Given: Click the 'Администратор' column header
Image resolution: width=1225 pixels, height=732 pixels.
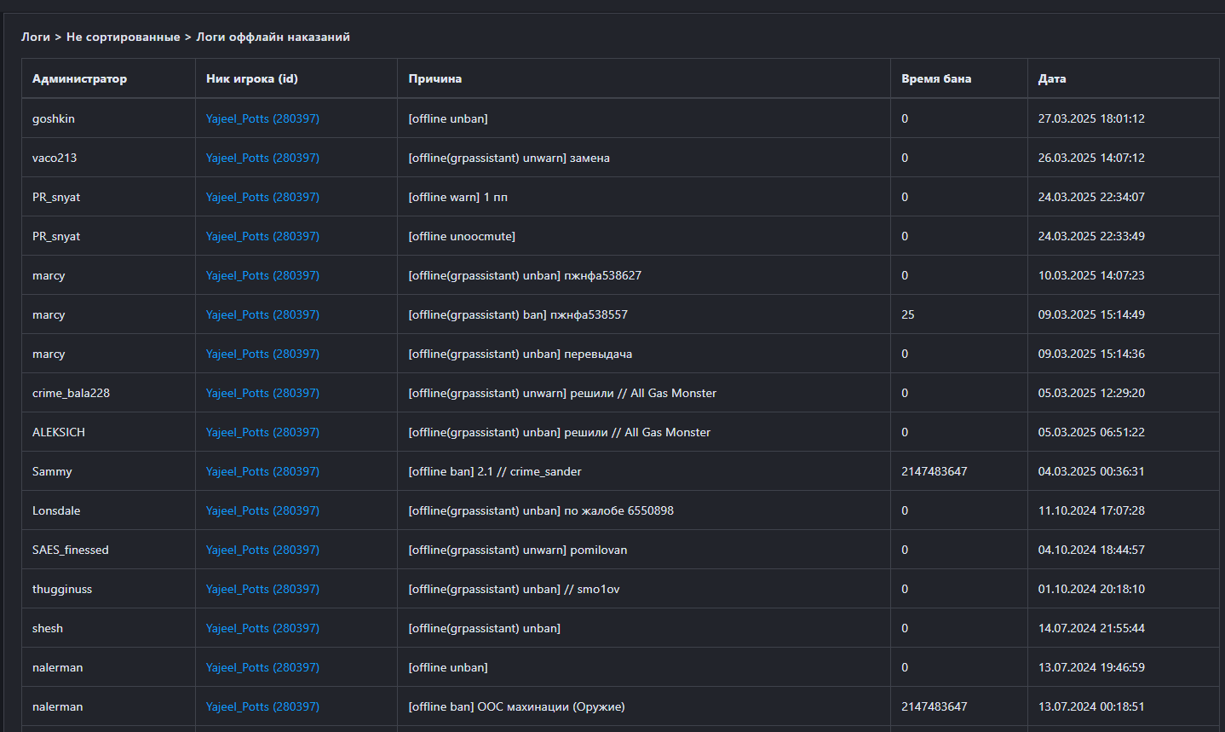Looking at the screenshot, I should tap(79, 78).
